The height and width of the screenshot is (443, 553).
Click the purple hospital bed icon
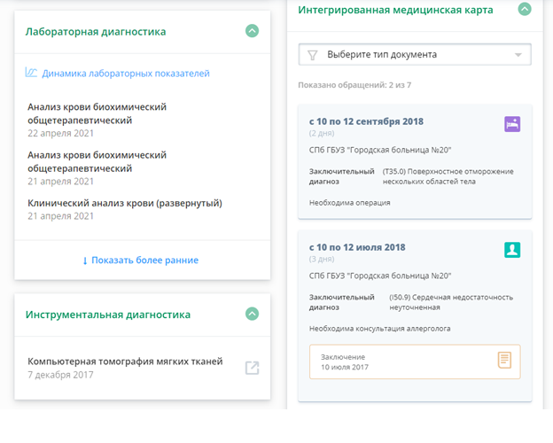[x=512, y=124]
